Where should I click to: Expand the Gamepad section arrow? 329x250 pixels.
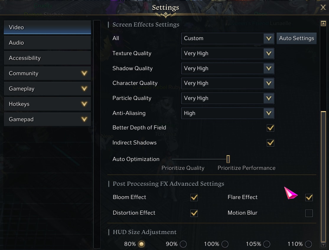(84, 119)
